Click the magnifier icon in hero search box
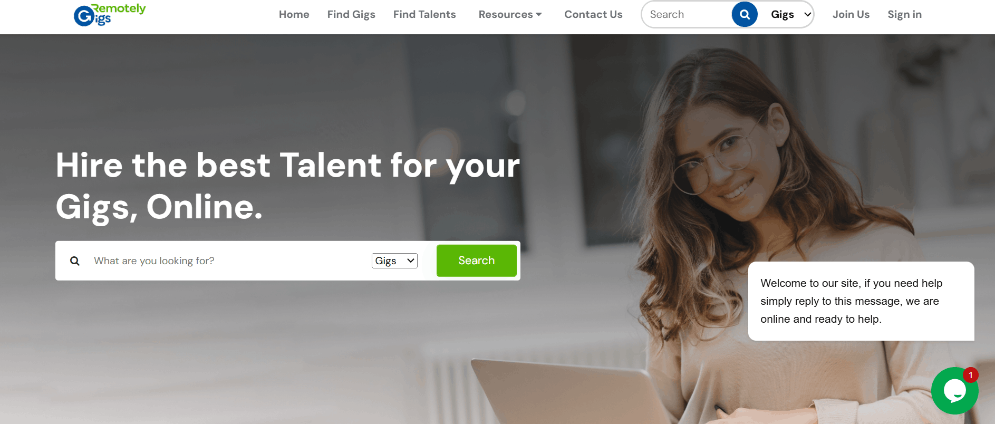995x424 pixels. coord(75,261)
